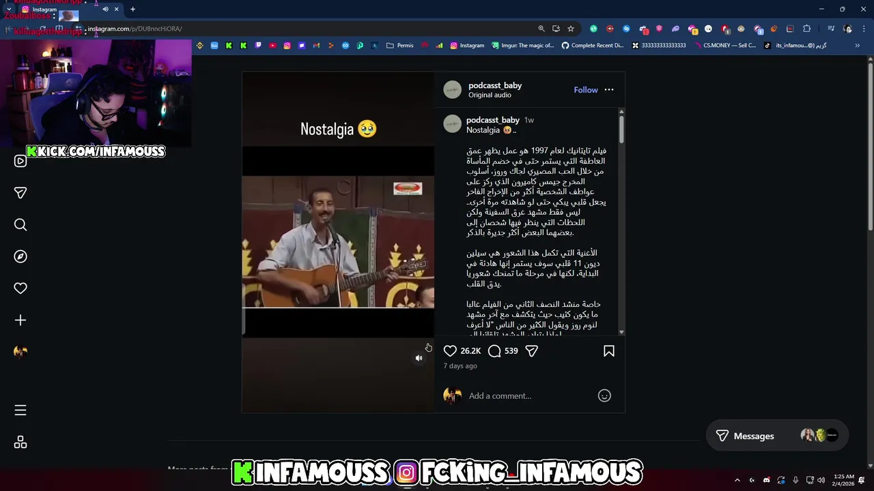
Task: View the 26.2K likes count
Action: (x=470, y=351)
